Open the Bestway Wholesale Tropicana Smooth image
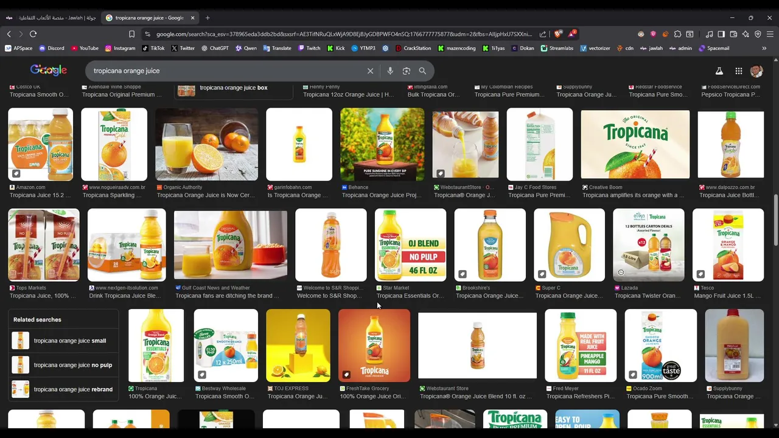Screen dimensions: 779x438 click(x=226, y=345)
